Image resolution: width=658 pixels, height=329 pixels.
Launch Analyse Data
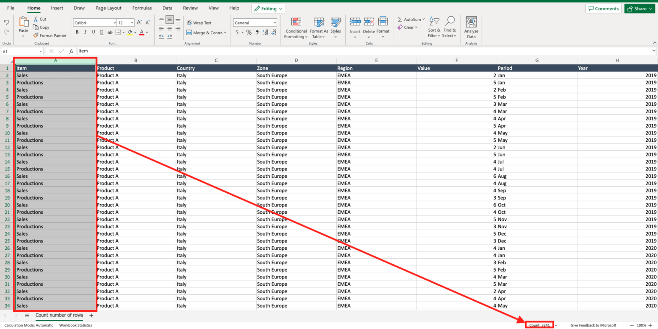coord(471,27)
